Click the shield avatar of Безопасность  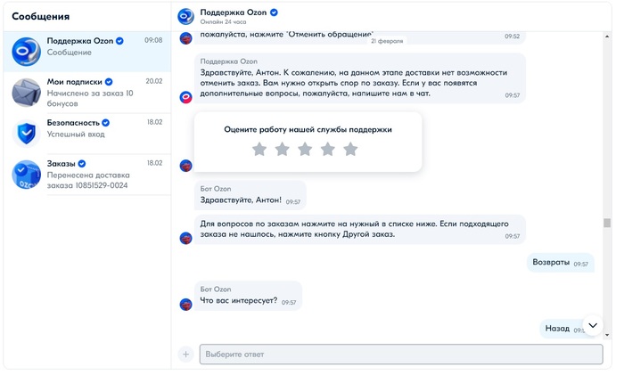pos(26,134)
